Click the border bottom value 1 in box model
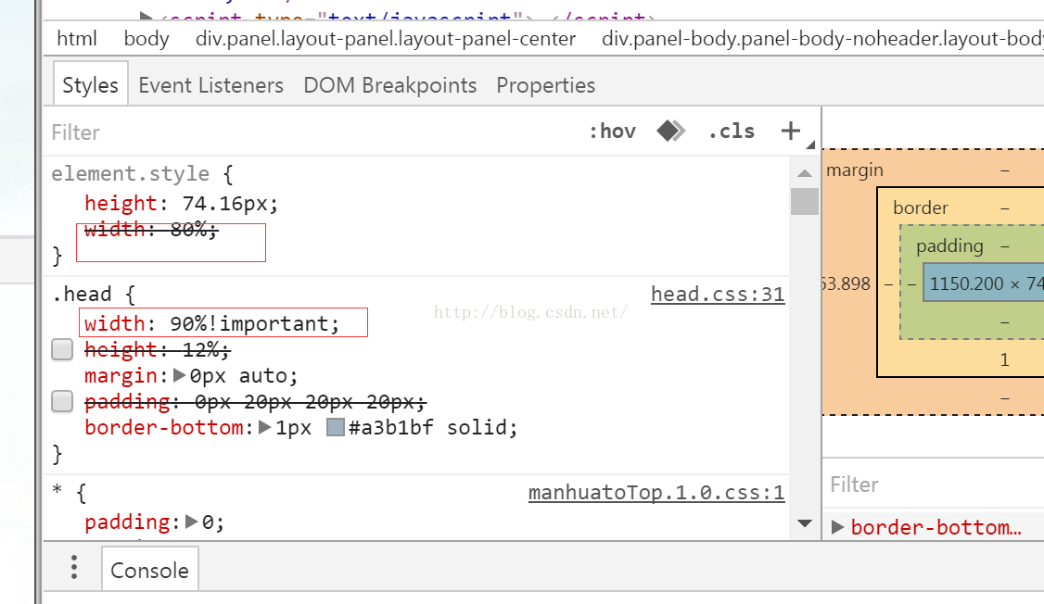 1005,359
